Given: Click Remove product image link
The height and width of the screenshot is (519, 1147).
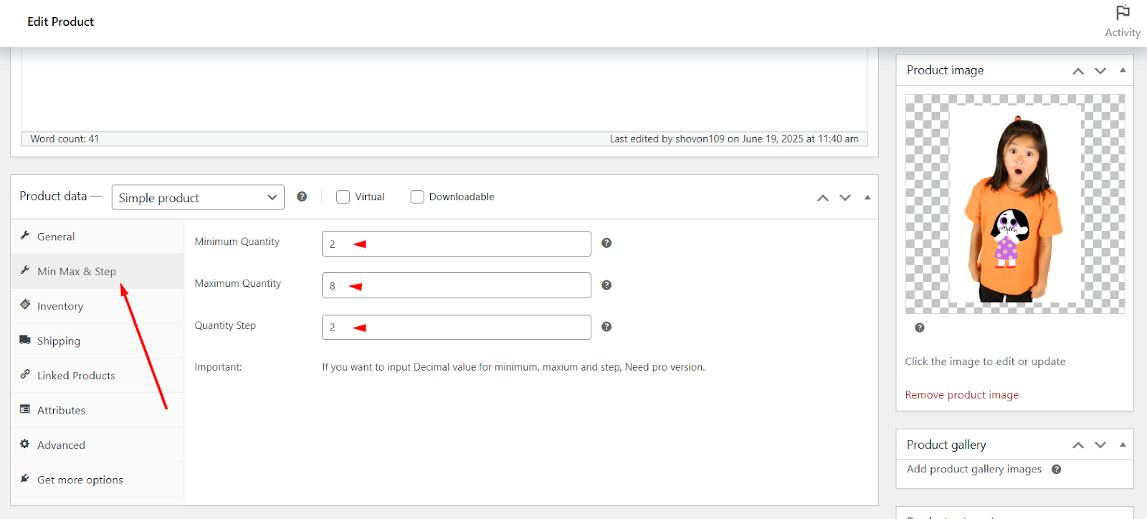Looking at the screenshot, I should (961, 395).
